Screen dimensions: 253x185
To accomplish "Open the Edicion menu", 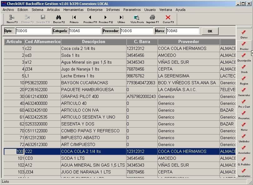I will click(x=23, y=10).
